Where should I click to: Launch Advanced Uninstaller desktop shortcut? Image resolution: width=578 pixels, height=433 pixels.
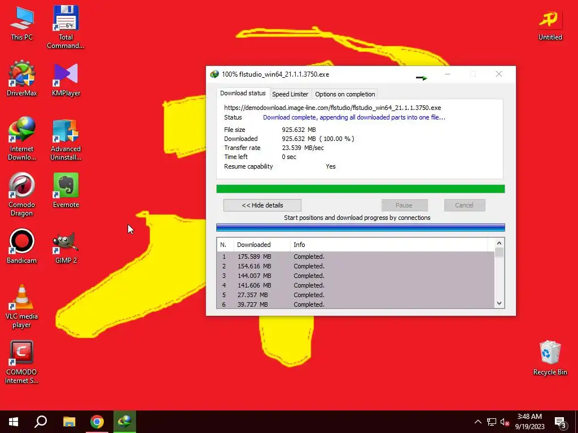[65, 139]
